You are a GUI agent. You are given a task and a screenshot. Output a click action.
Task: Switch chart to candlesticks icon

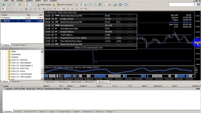[x=81, y=5]
